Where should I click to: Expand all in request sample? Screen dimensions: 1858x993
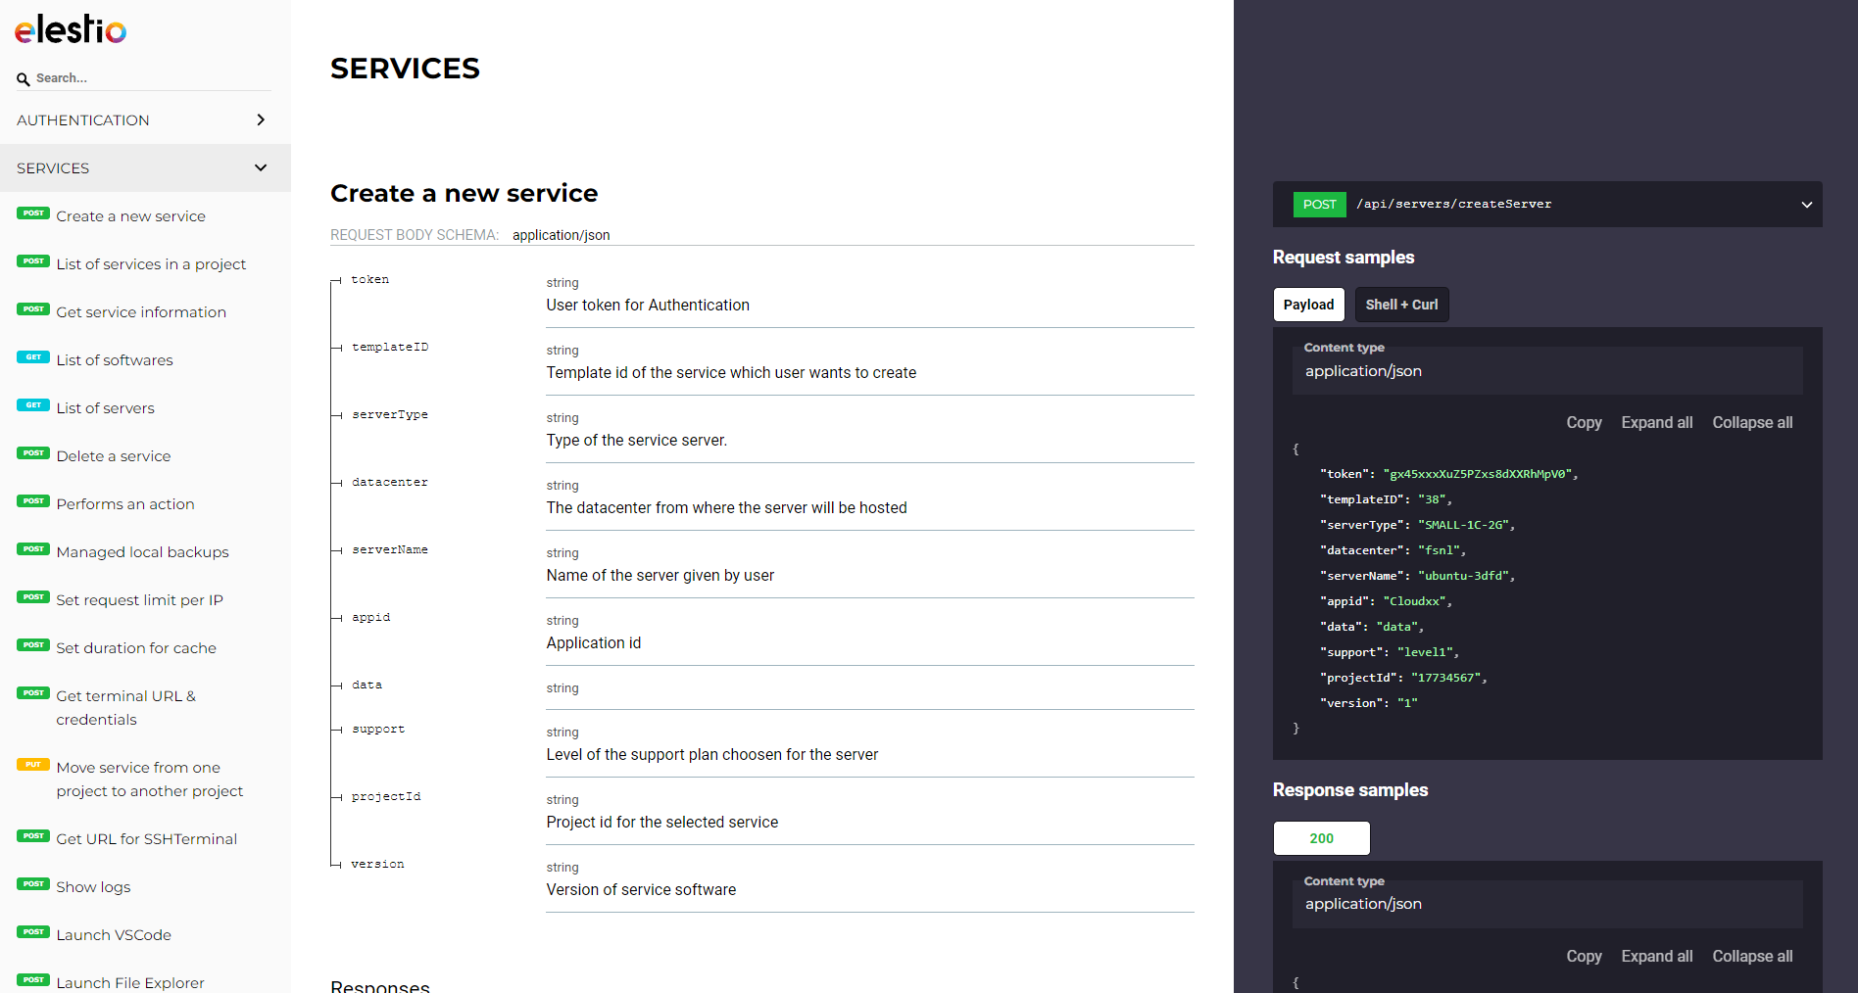[x=1656, y=423]
